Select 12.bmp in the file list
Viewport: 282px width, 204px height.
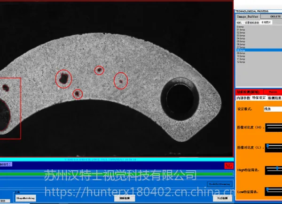coord(241,62)
